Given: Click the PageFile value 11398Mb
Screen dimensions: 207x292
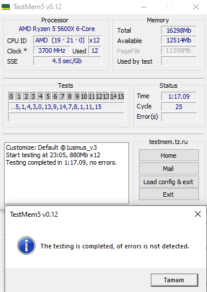Looking at the screenshot, I should point(179,50).
